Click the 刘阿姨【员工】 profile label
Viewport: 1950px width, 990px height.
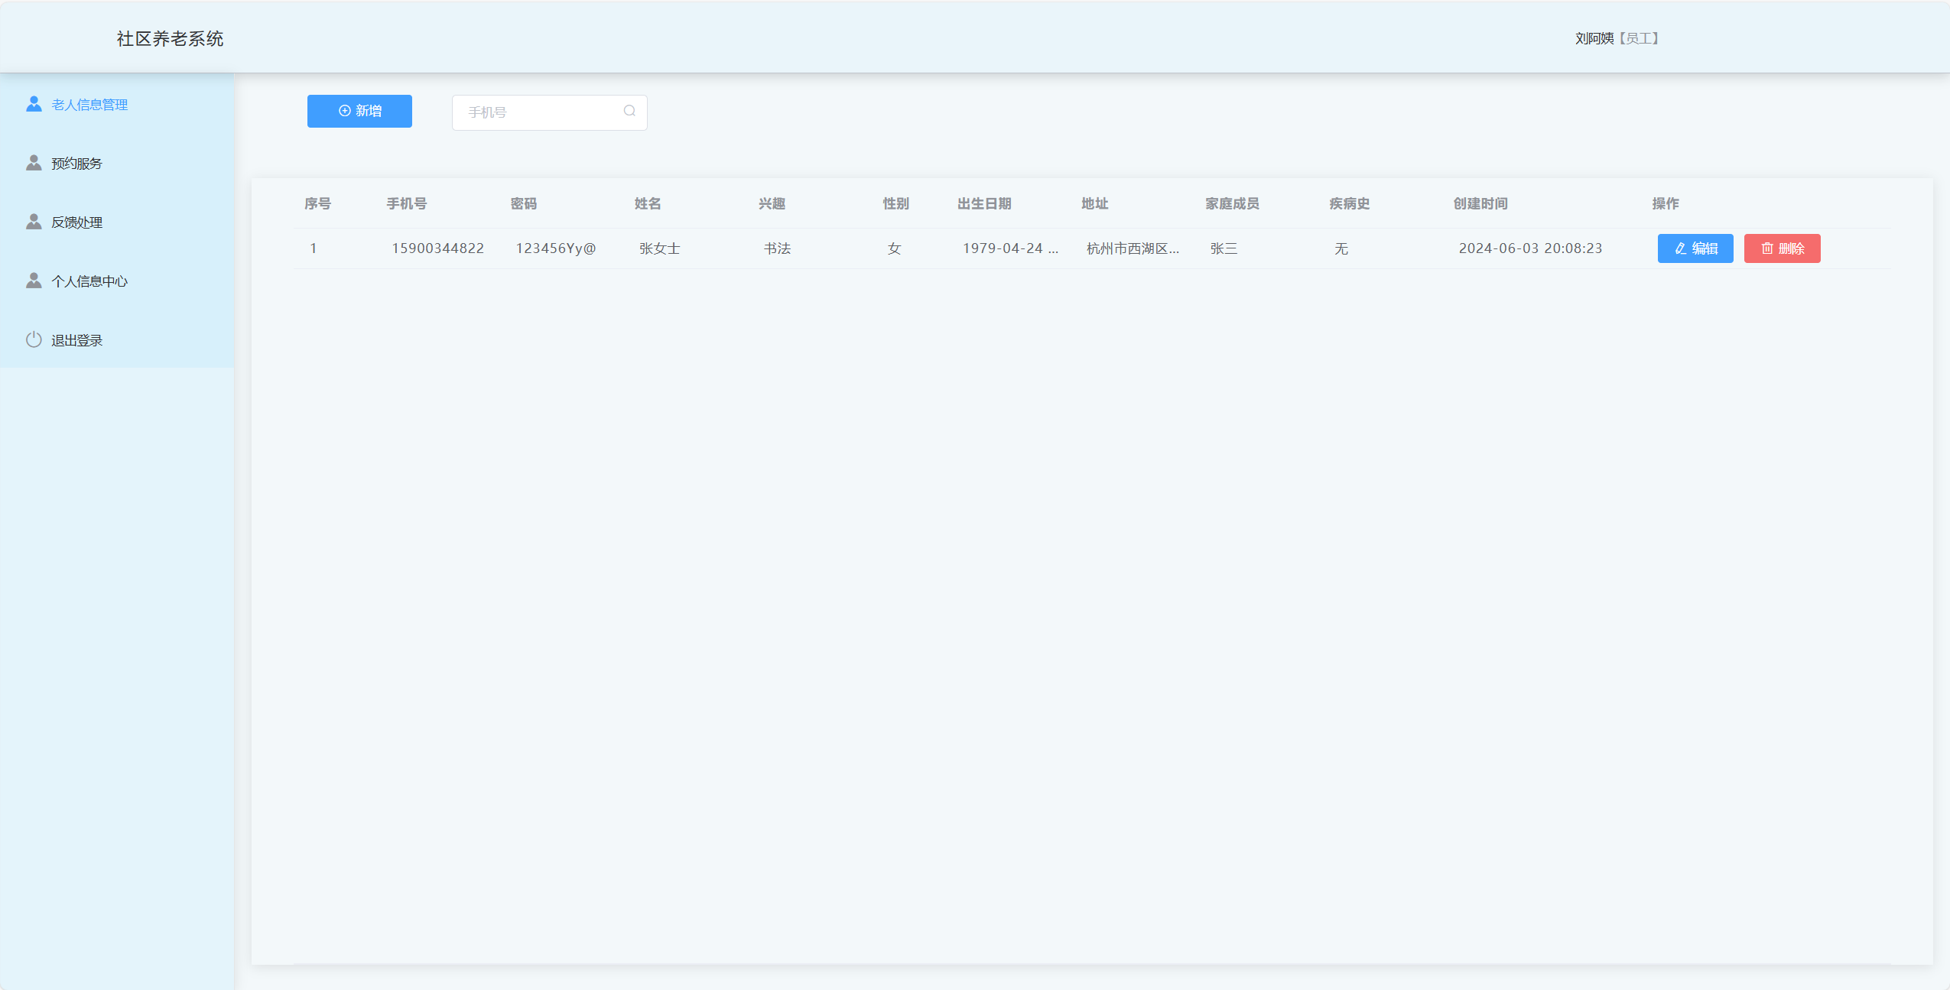[1615, 37]
